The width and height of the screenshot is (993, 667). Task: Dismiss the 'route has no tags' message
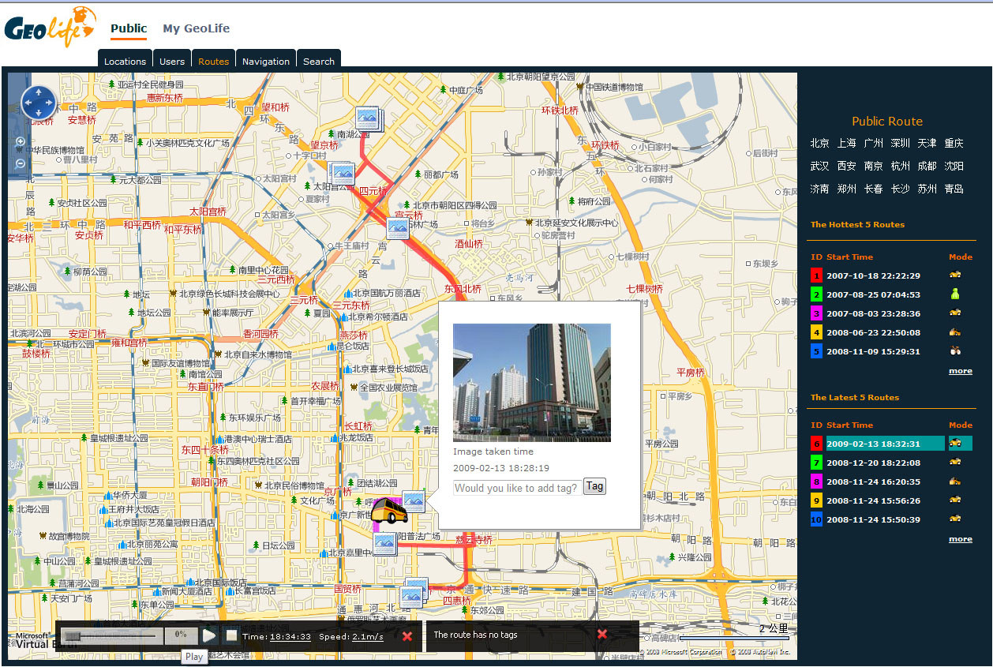(x=602, y=635)
